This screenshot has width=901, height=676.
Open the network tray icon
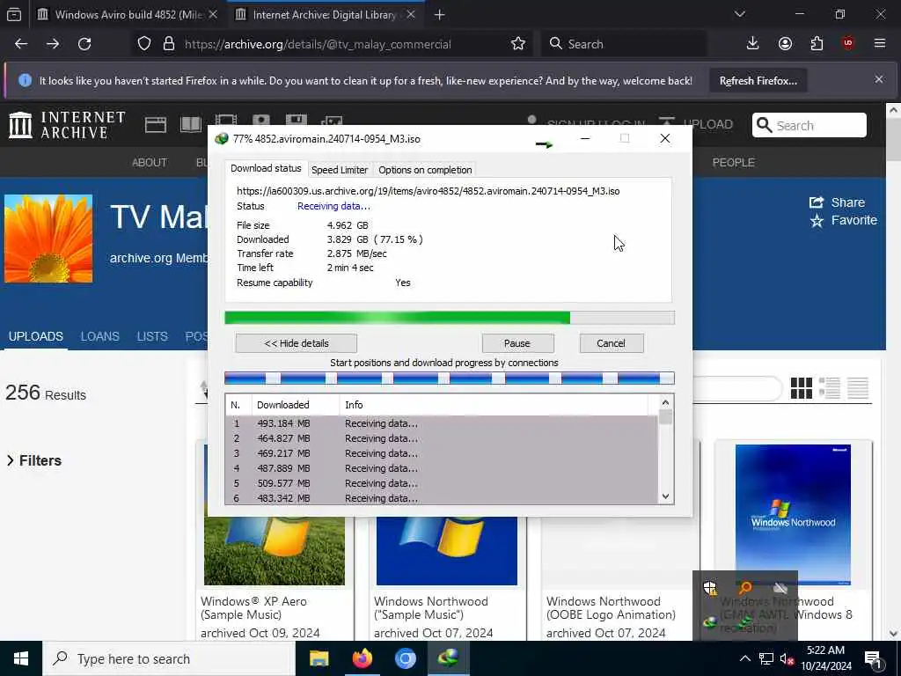(x=766, y=659)
